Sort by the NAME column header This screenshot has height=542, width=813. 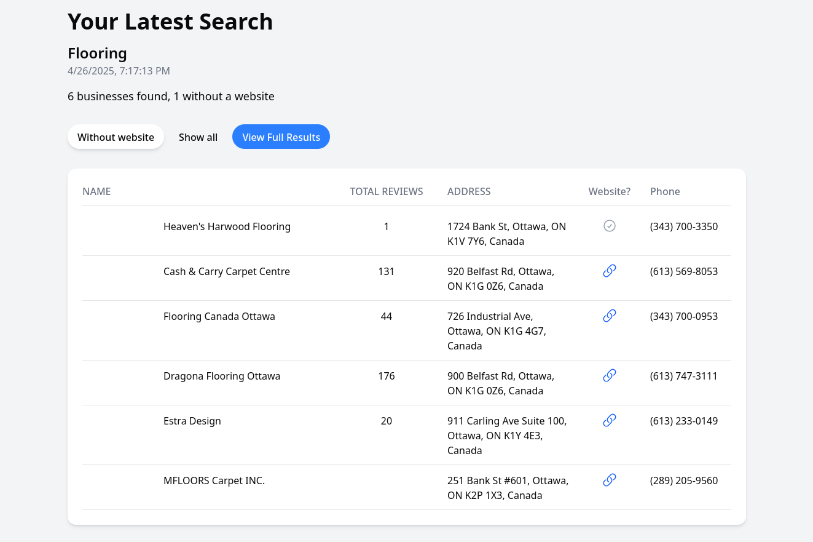click(96, 191)
